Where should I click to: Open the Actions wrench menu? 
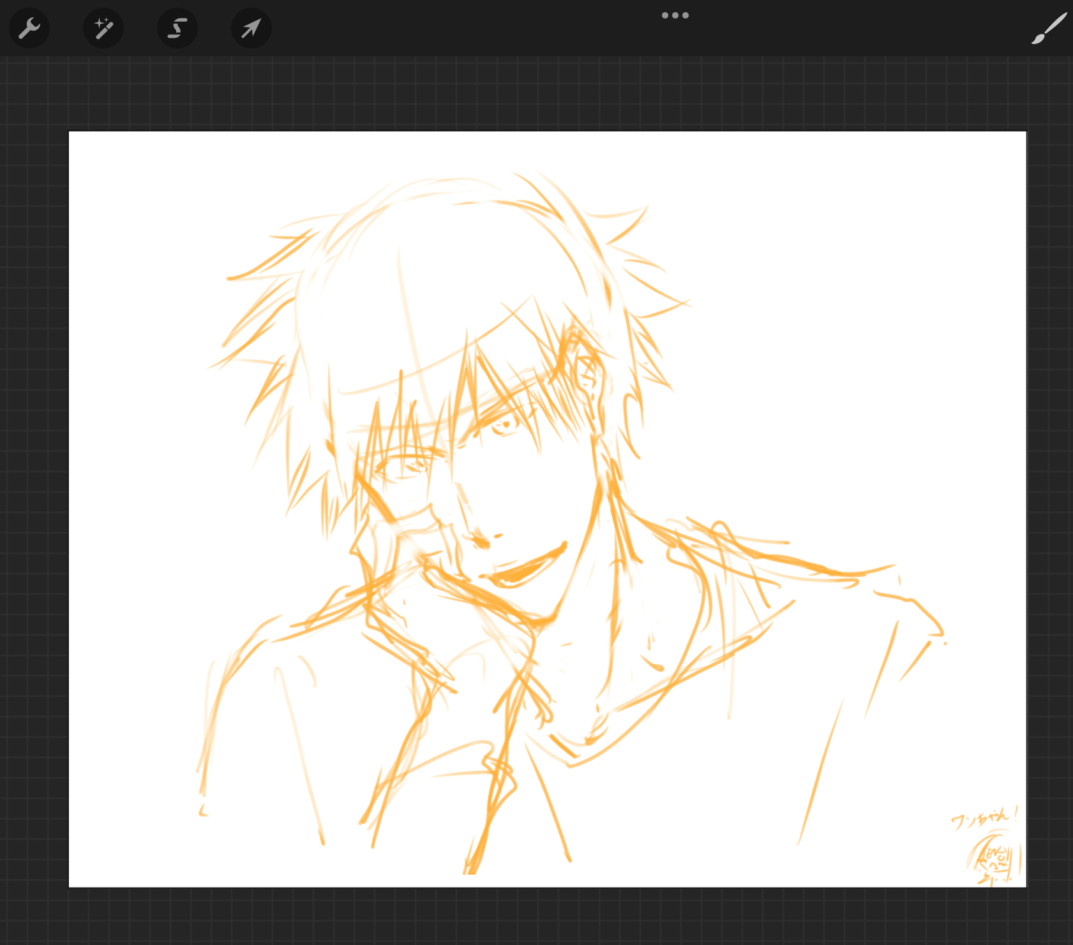(29, 29)
